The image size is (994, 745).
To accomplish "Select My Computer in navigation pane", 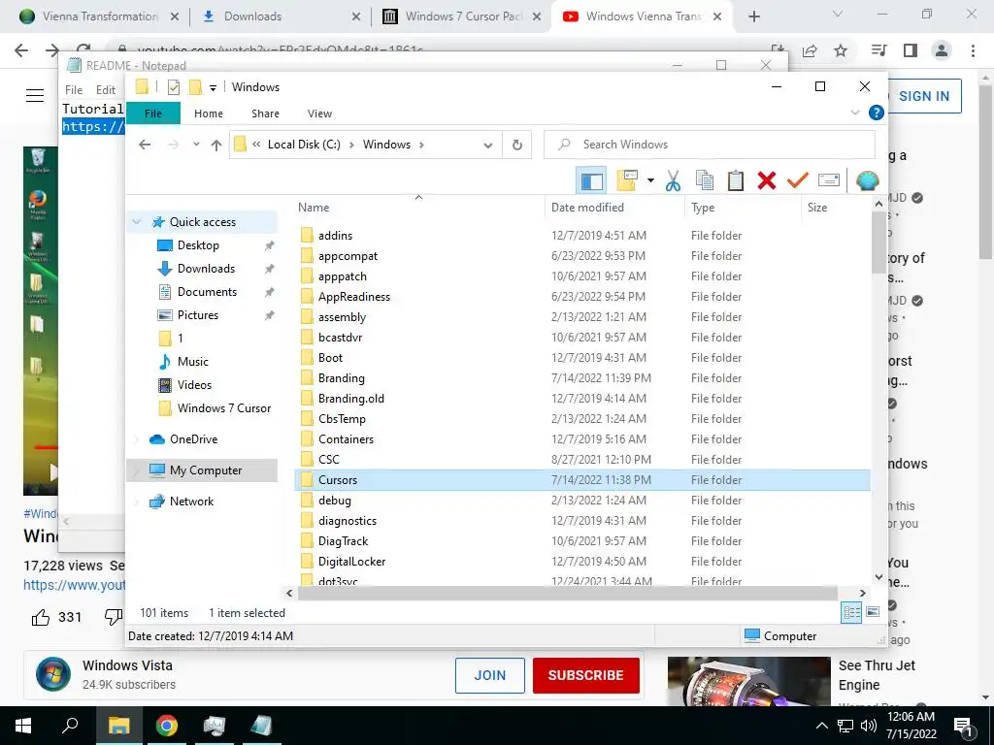I will click(206, 470).
